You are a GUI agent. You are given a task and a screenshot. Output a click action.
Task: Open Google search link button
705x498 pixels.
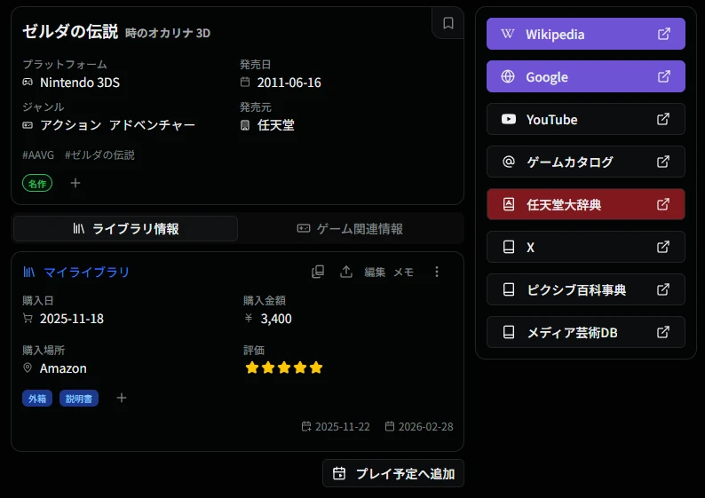pyautogui.click(x=585, y=76)
